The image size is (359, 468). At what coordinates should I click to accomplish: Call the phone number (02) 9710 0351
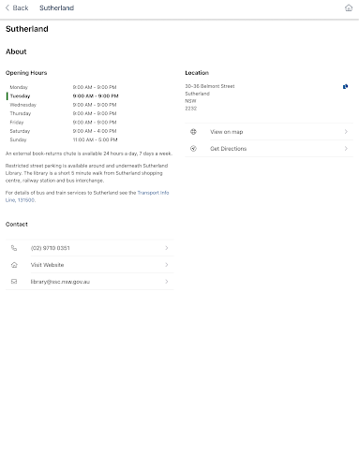(x=90, y=248)
